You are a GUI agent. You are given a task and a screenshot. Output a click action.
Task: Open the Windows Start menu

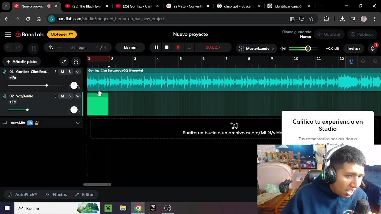[7, 208]
